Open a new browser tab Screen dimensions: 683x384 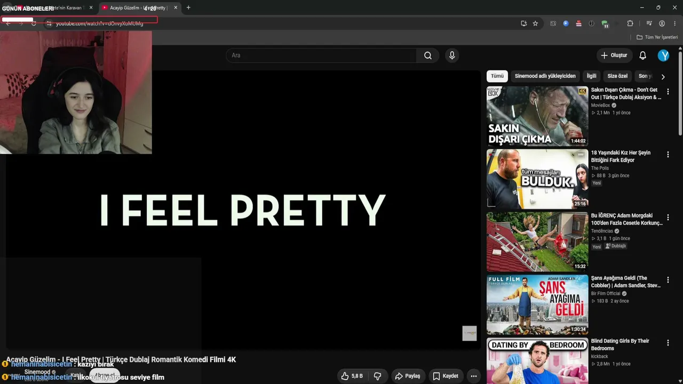(188, 7)
